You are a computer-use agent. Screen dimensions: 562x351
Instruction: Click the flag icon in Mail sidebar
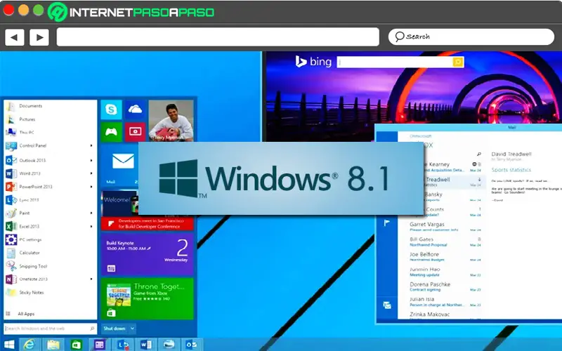click(387, 223)
